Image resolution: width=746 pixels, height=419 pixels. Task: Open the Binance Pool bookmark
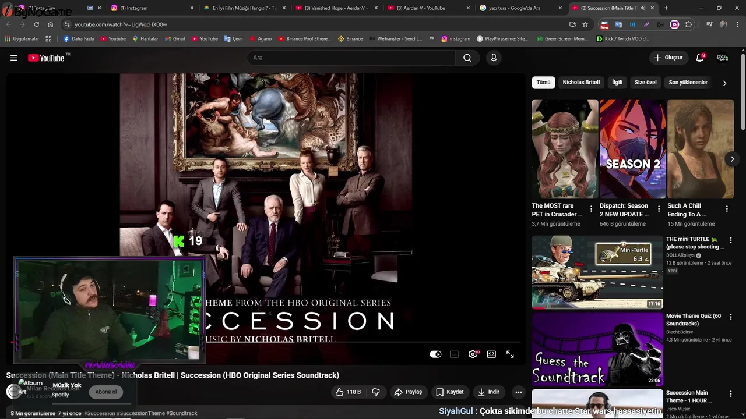tap(304, 38)
